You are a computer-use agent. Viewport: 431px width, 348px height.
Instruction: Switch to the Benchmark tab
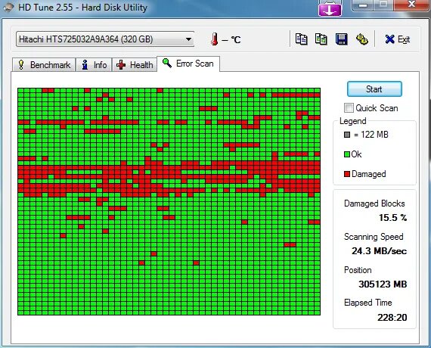(x=44, y=65)
